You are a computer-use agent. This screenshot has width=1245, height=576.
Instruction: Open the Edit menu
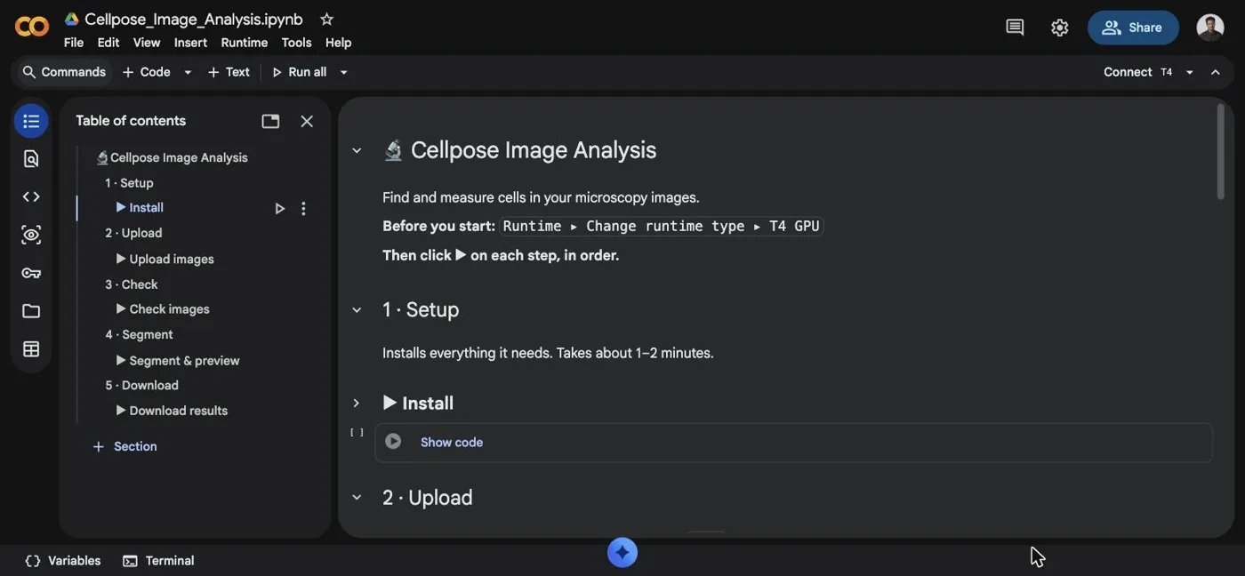pyautogui.click(x=108, y=43)
